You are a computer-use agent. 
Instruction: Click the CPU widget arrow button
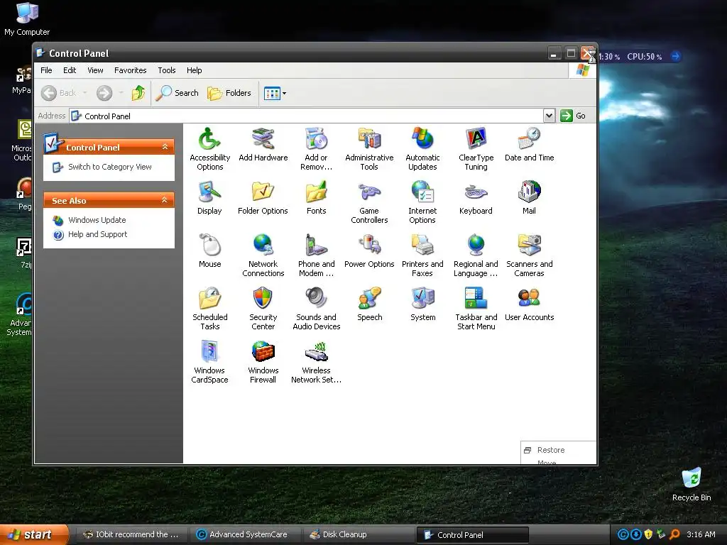(676, 57)
